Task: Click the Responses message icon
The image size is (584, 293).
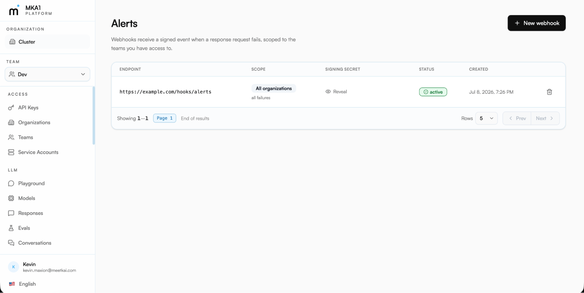Action: coord(11,213)
